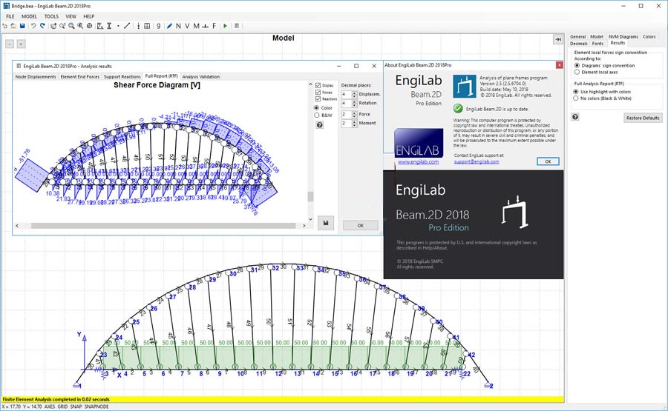Image resolution: width=668 pixels, height=411 pixels.
Task: Save the model with the floppy disk icon
Action: coord(22,26)
